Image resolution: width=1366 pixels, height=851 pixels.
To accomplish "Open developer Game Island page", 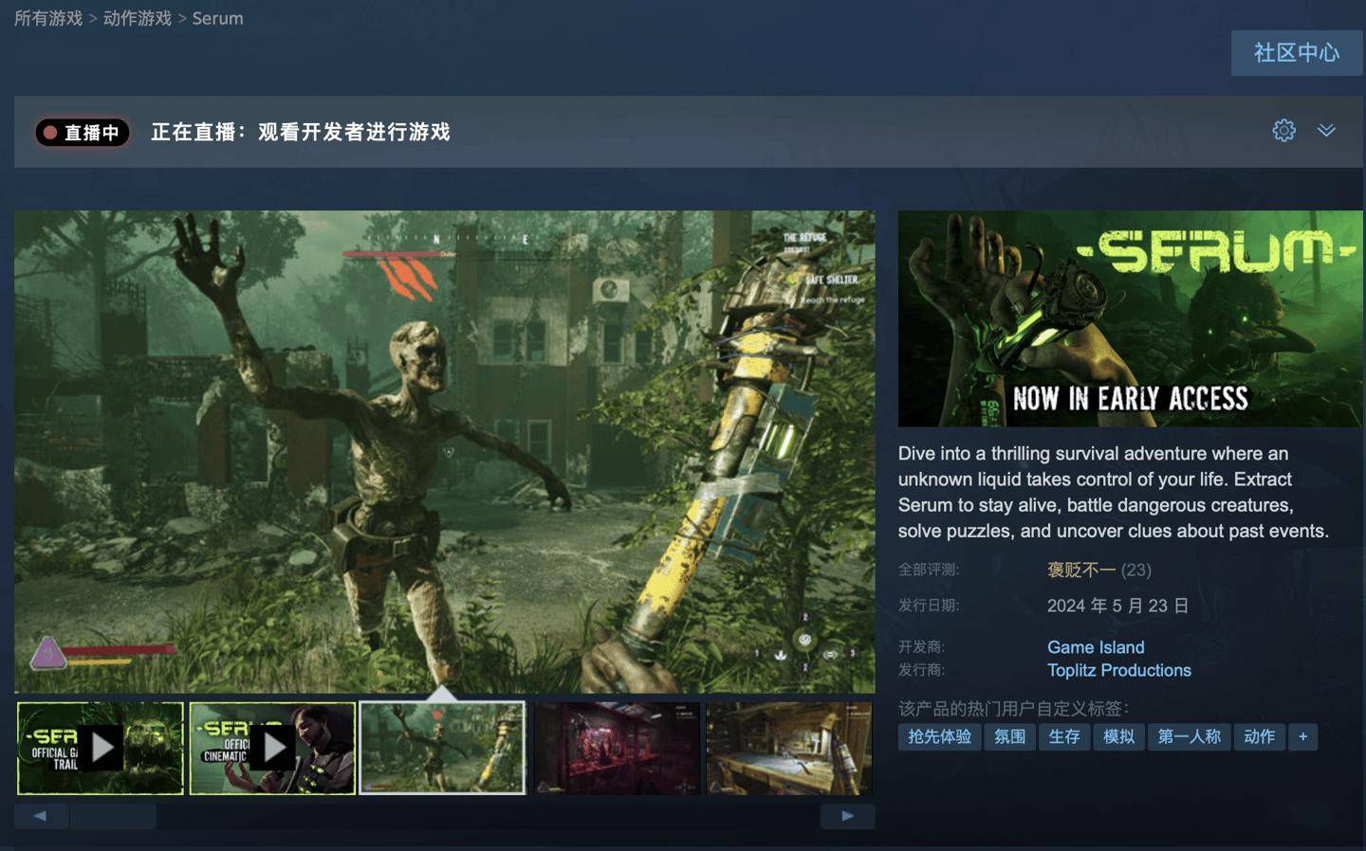I will coord(1096,647).
